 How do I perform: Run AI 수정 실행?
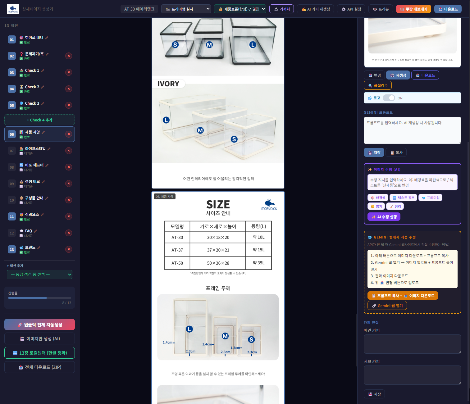[x=384, y=217]
